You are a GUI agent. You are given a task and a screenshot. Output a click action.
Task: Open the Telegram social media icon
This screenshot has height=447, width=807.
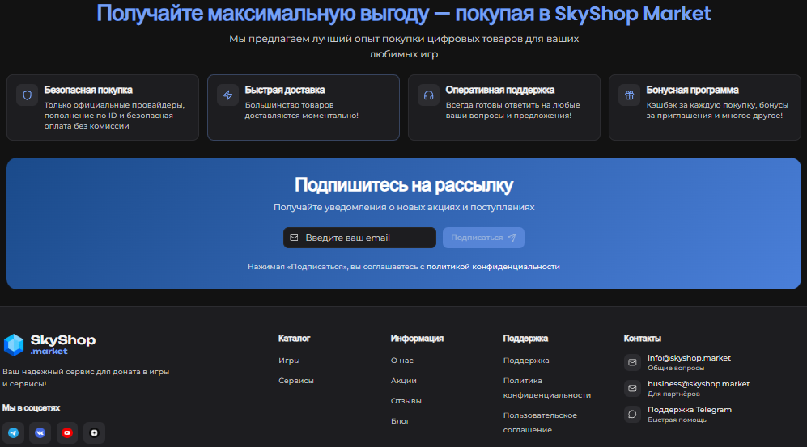tap(13, 432)
